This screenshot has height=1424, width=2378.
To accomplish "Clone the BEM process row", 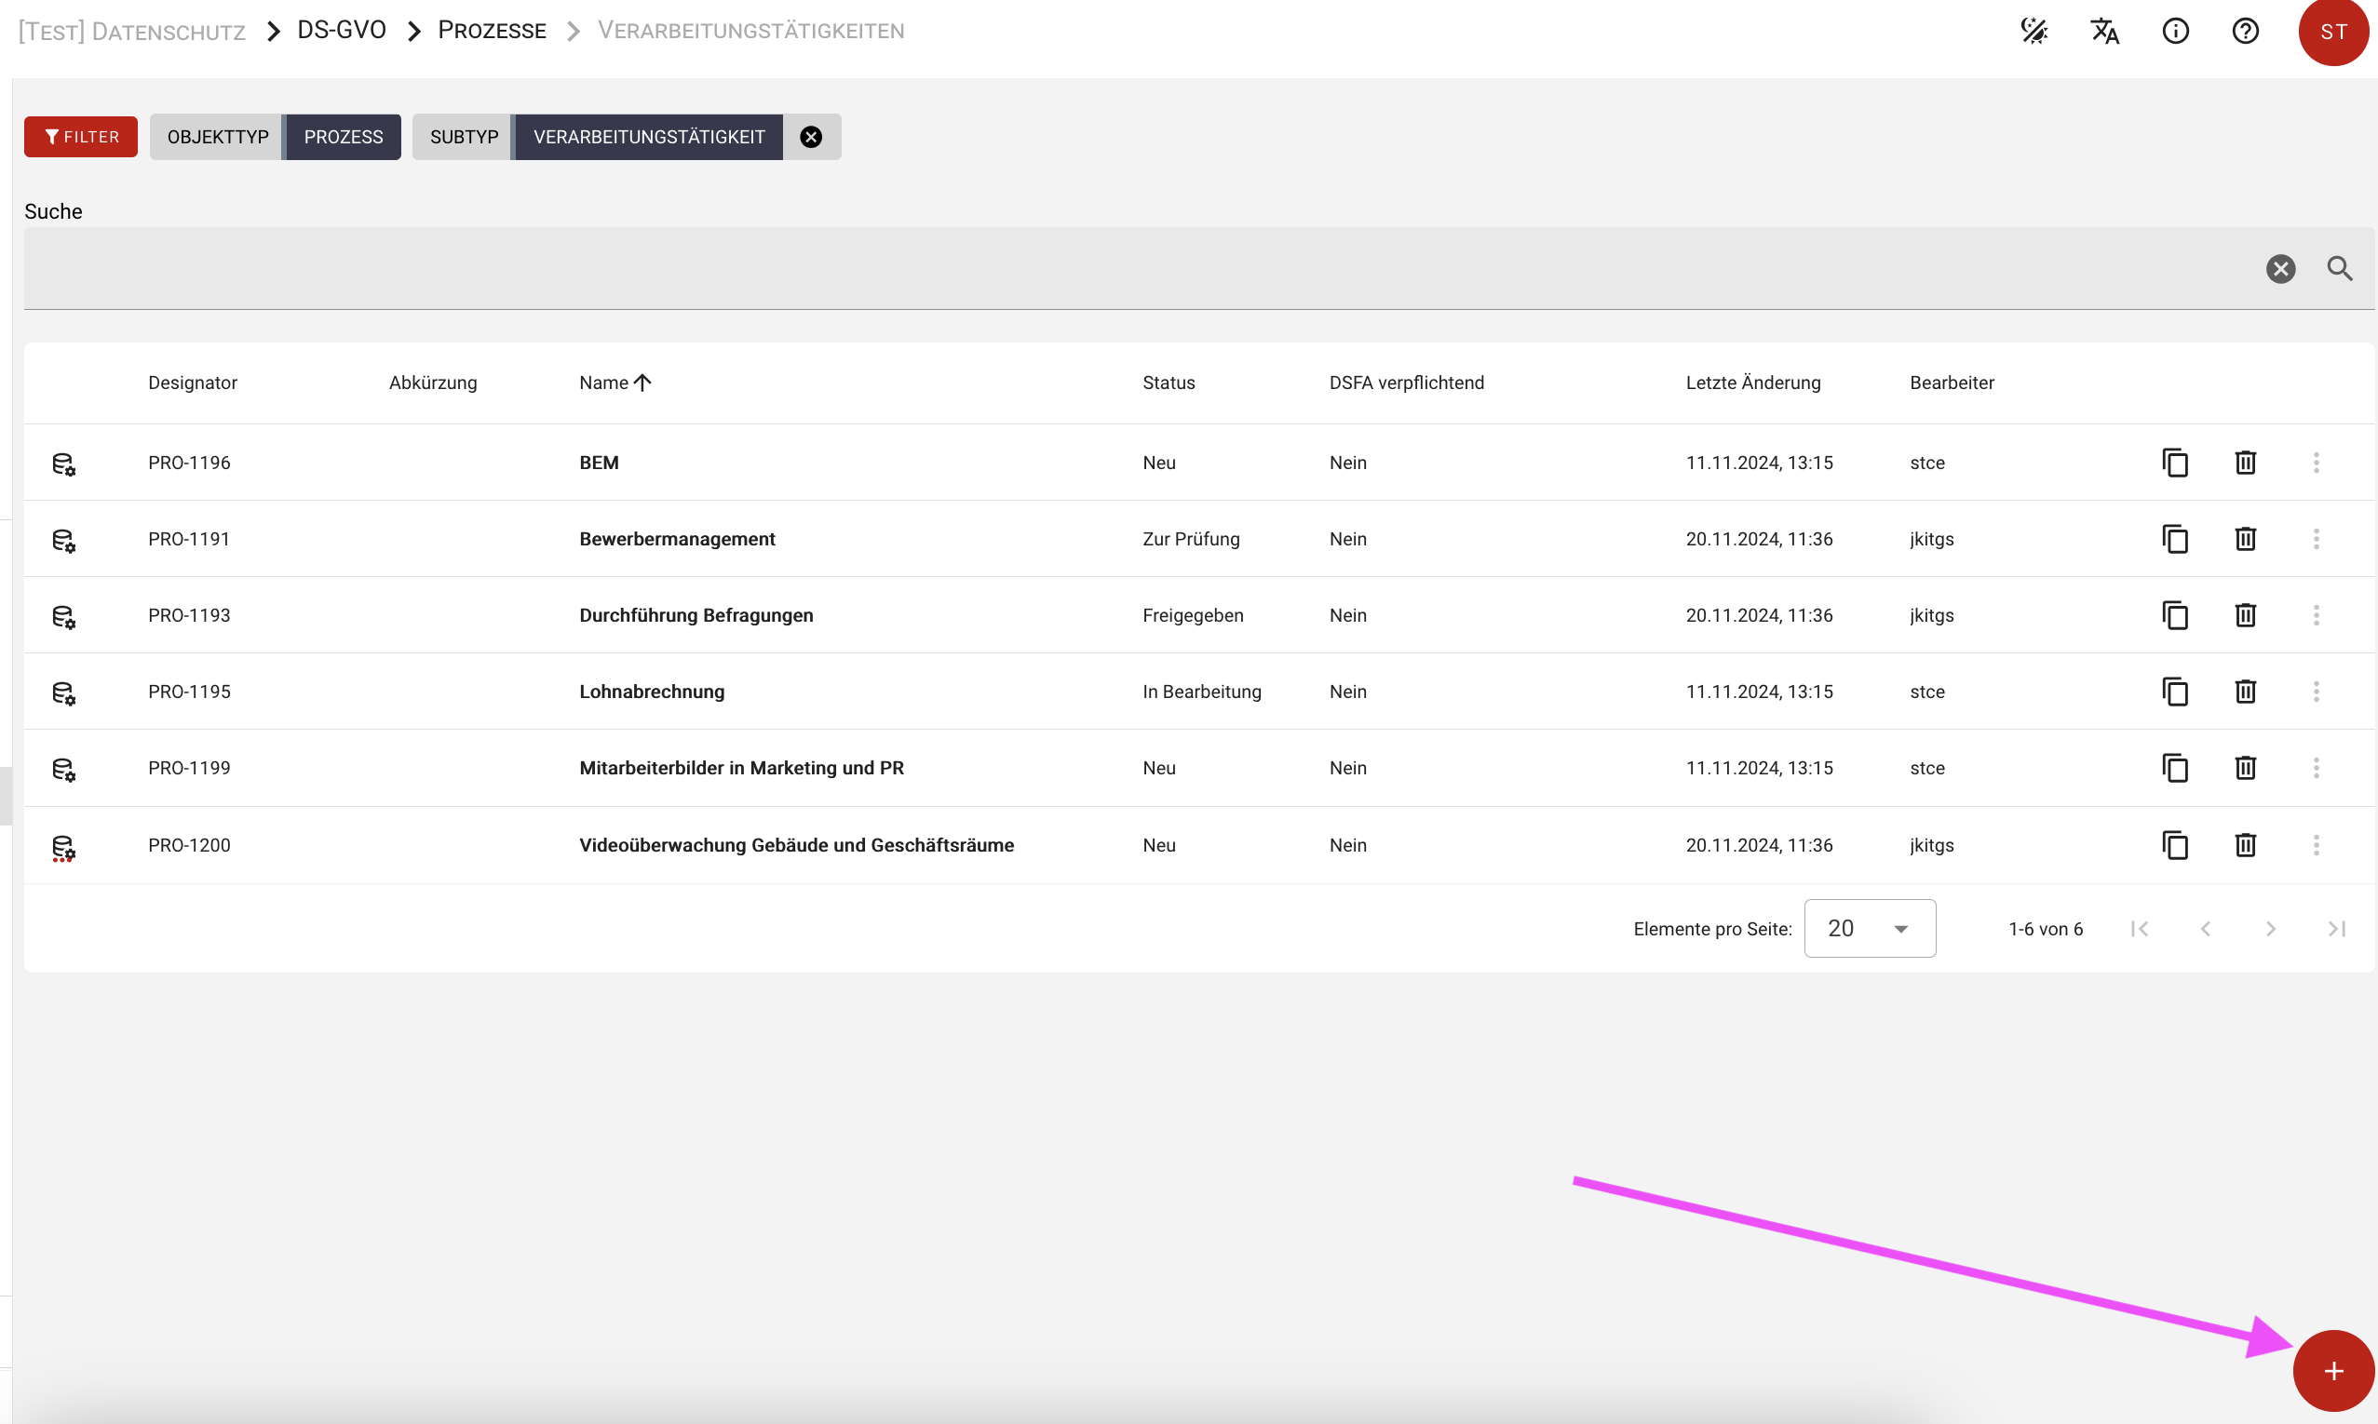I will click(2174, 463).
